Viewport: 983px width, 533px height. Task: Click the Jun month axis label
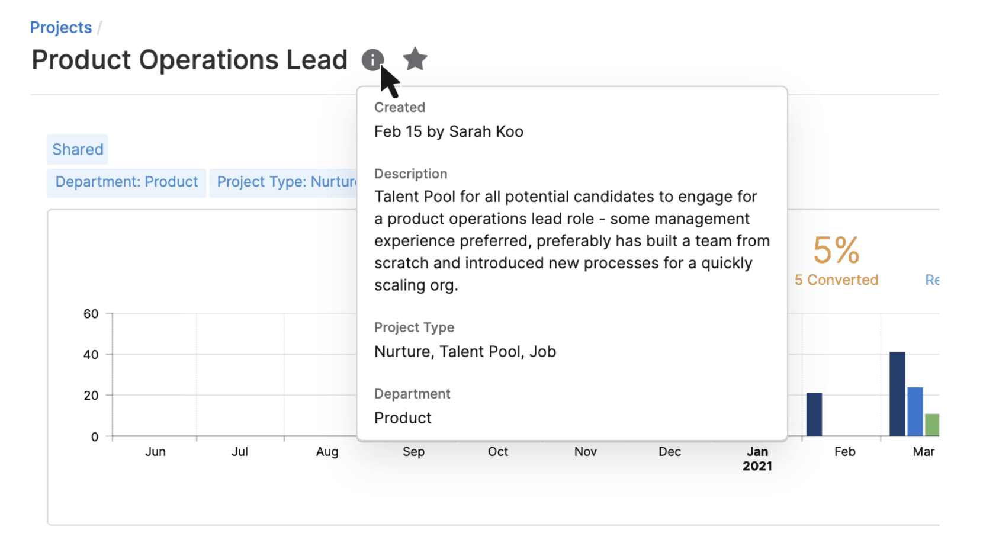[155, 452]
